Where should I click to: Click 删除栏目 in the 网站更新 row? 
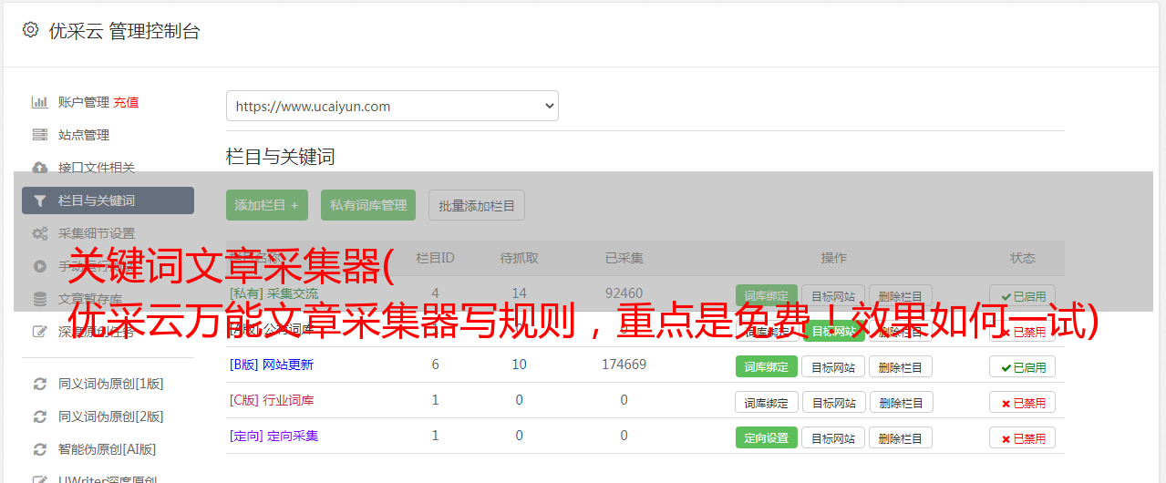click(901, 366)
